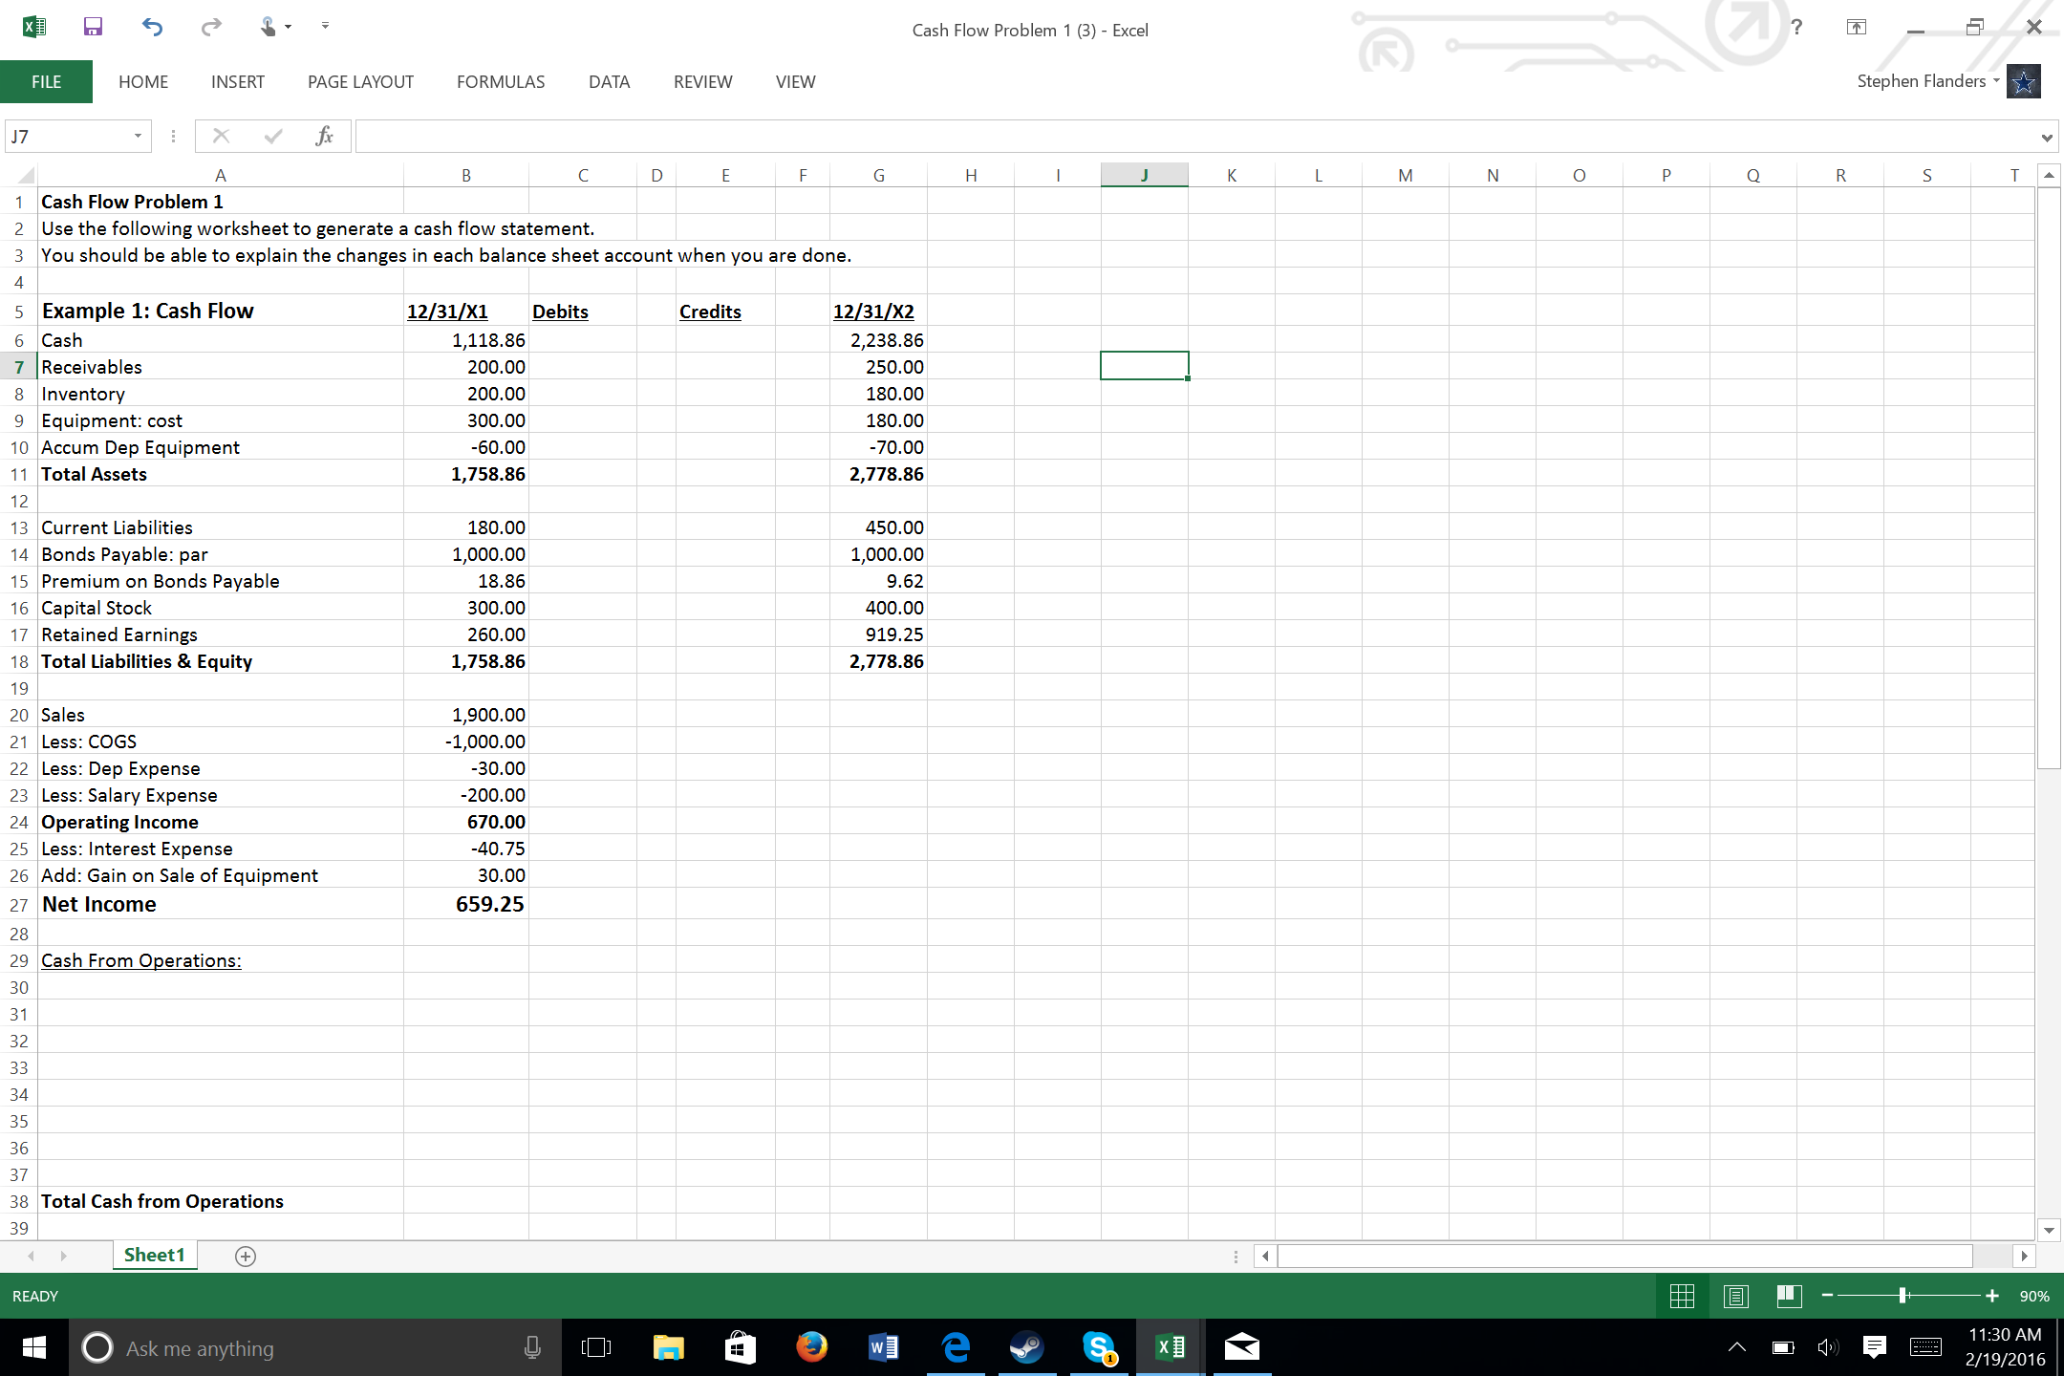2064x1376 pixels.
Task: Click the New Sheet plus icon
Action: 246,1257
